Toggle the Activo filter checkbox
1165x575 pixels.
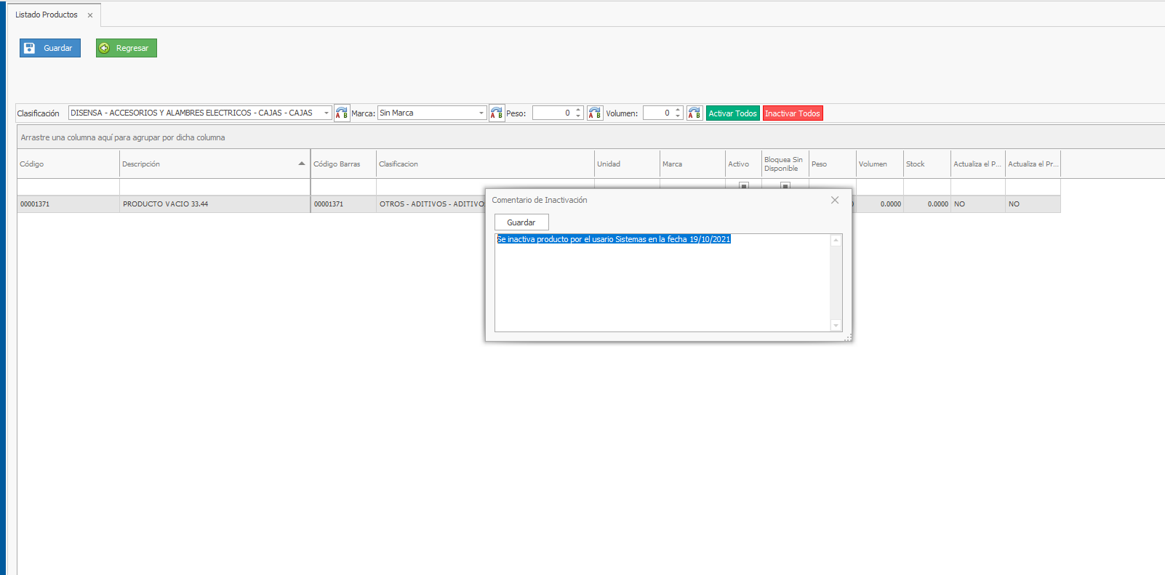point(743,186)
